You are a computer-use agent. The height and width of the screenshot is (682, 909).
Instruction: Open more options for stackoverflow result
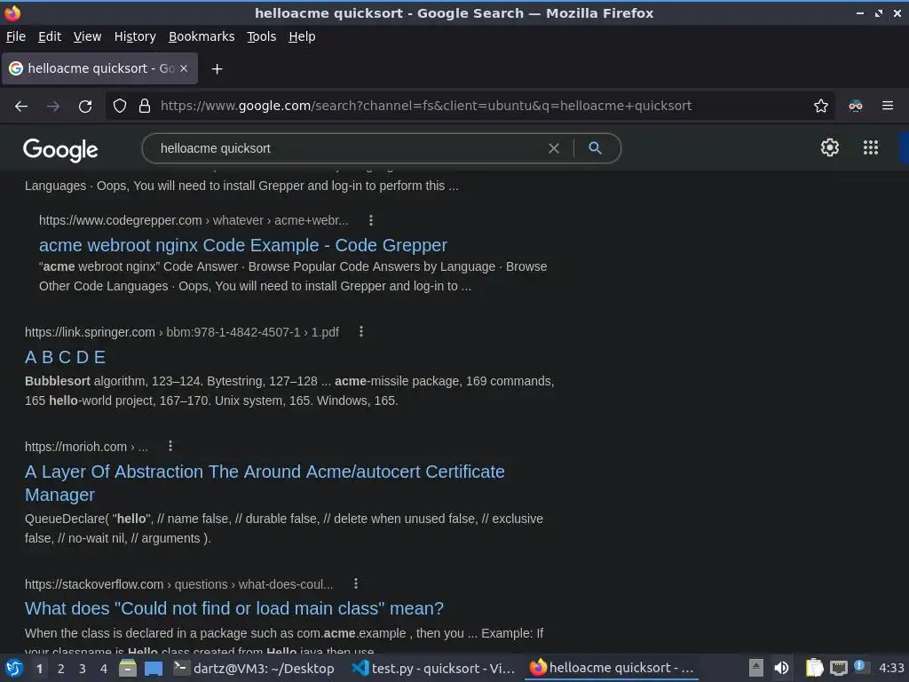tap(356, 583)
